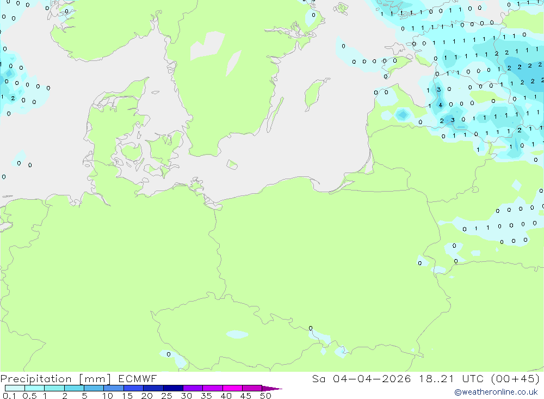Click the 5–10 mm legend color swatch
Viewport: 544px width, 399px height.
click(94, 388)
